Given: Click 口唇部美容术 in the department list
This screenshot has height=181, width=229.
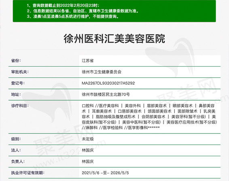Looking at the screenshot, I should pos(130,111).
